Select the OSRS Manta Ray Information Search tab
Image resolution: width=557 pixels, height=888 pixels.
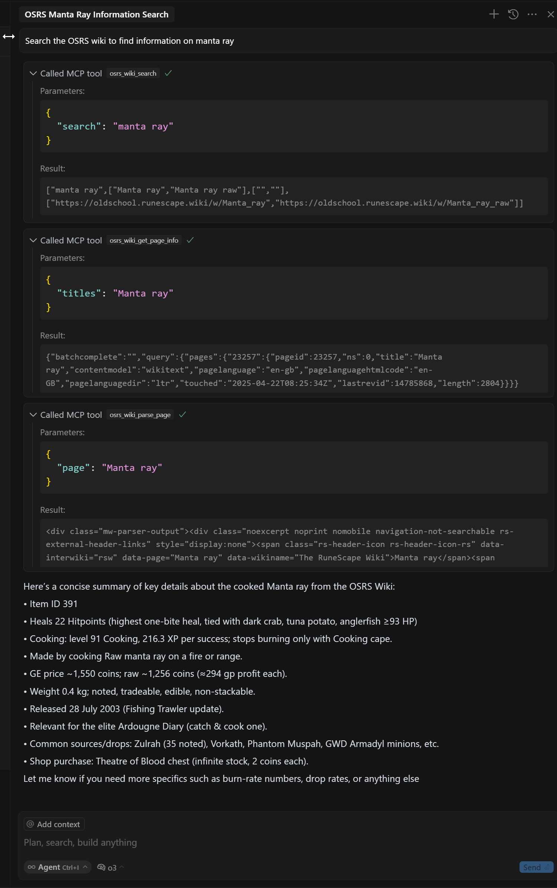click(x=97, y=14)
